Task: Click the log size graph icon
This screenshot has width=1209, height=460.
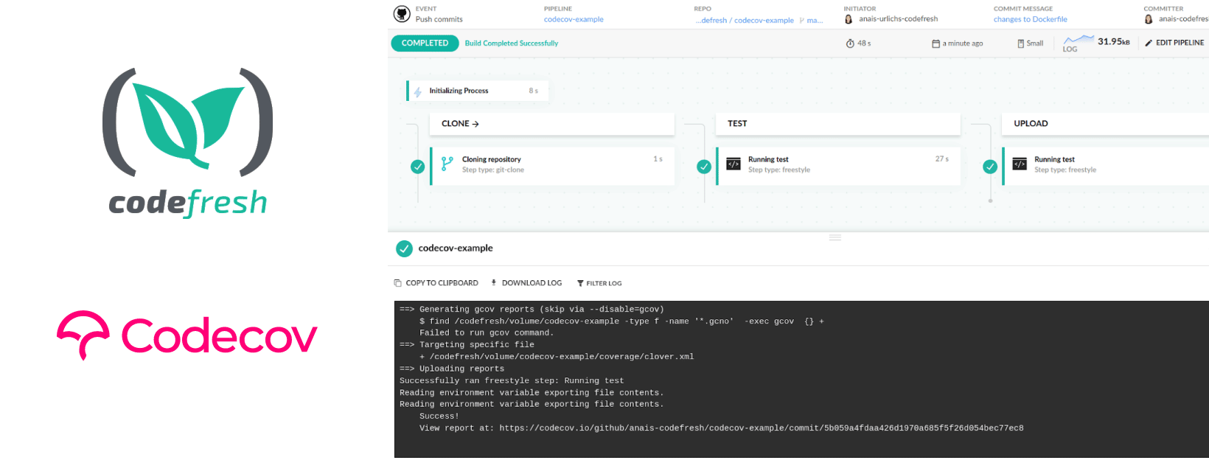Action: coord(1078,41)
